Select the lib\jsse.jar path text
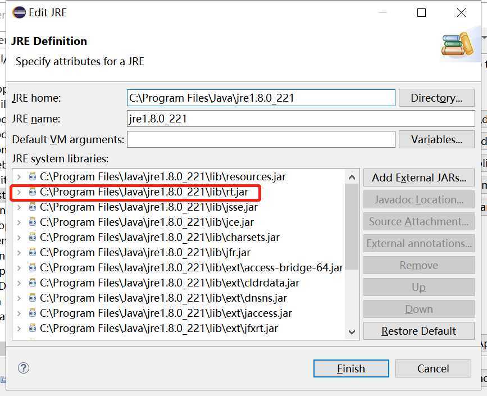 point(149,207)
